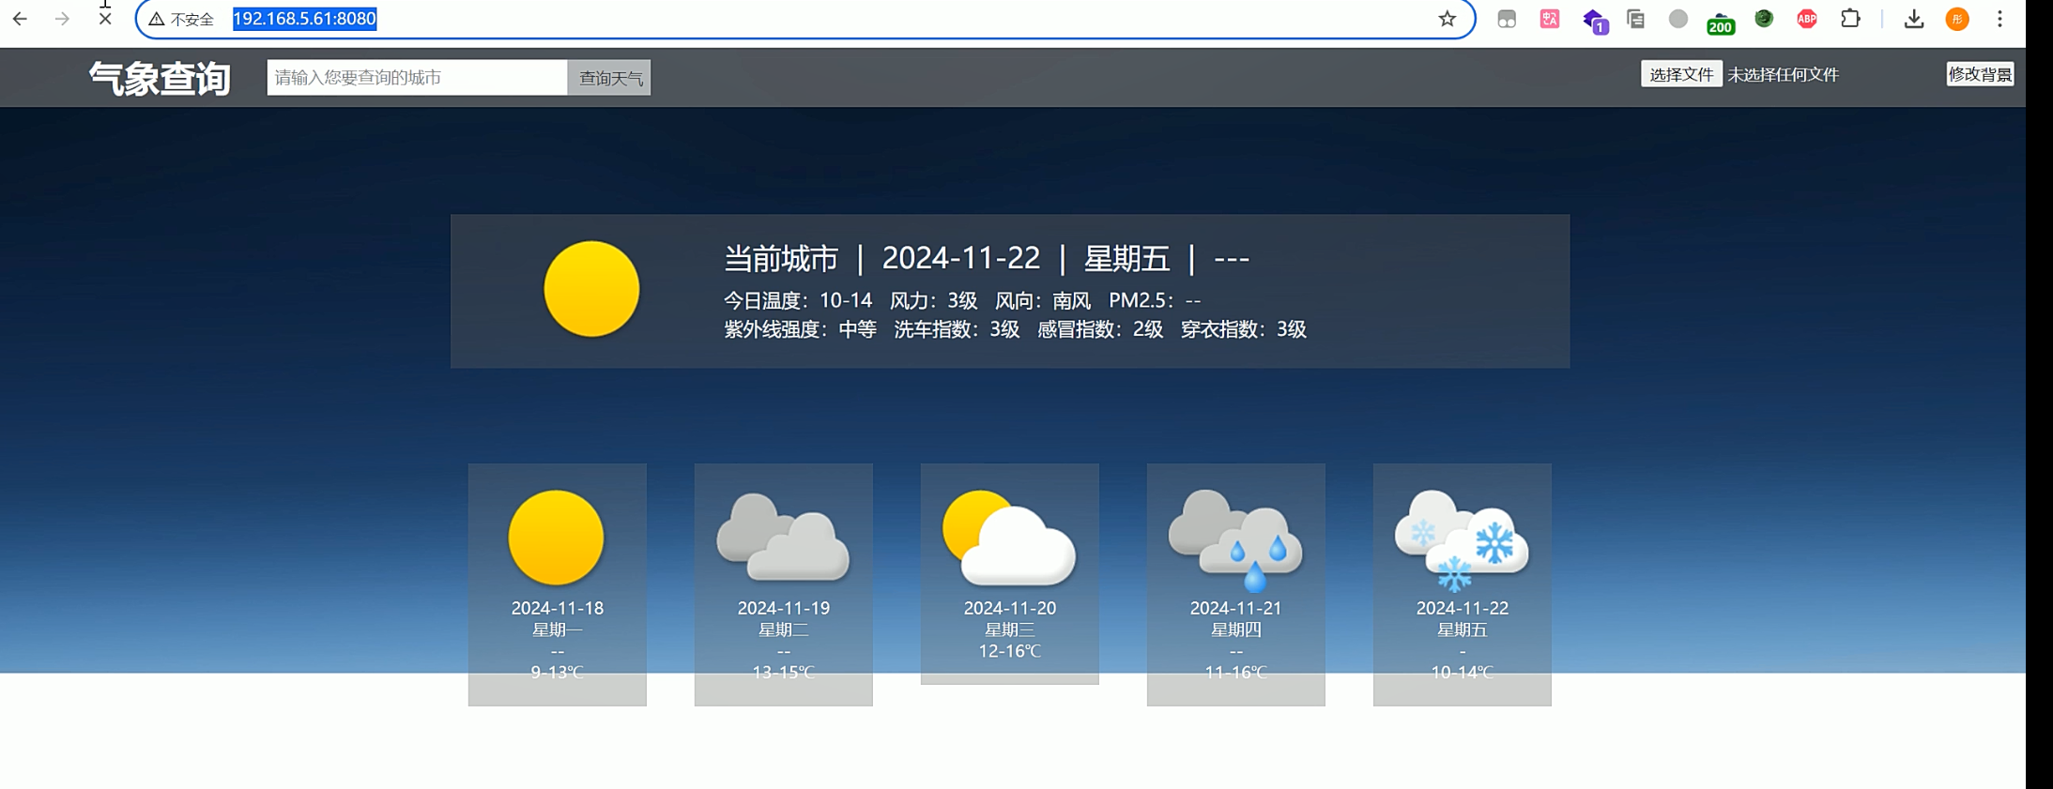The height and width of the screenshot is (789, 2053).
Task: Open the ABP ad blocker extension
Action: pyautogui.click(x=1807, y=19)
